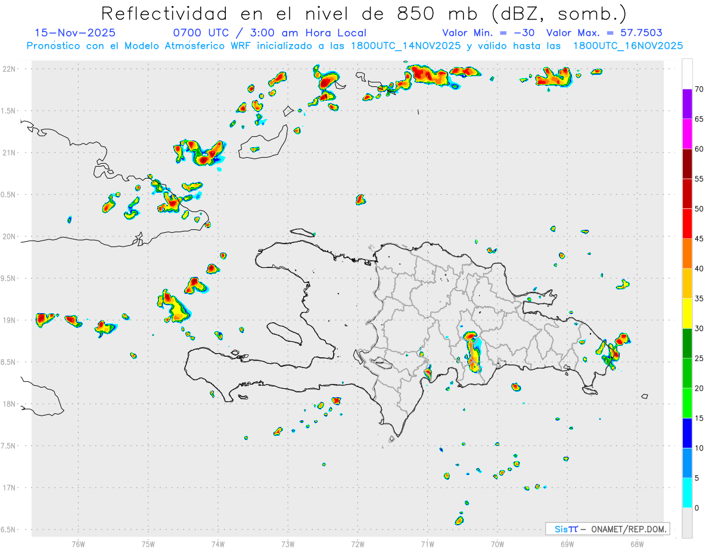Click the '75W' longitude axis label
The width and height of the screenshot is (715, 552).
pos(148,544)
